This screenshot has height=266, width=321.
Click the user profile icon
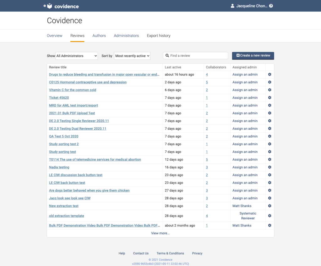coord(232,6)
